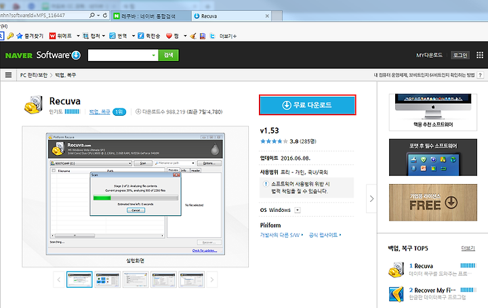Click the operating system bit-check help text
Image resolution: width=488 pixels, height=308 pixels.
[x=424, y=75]
